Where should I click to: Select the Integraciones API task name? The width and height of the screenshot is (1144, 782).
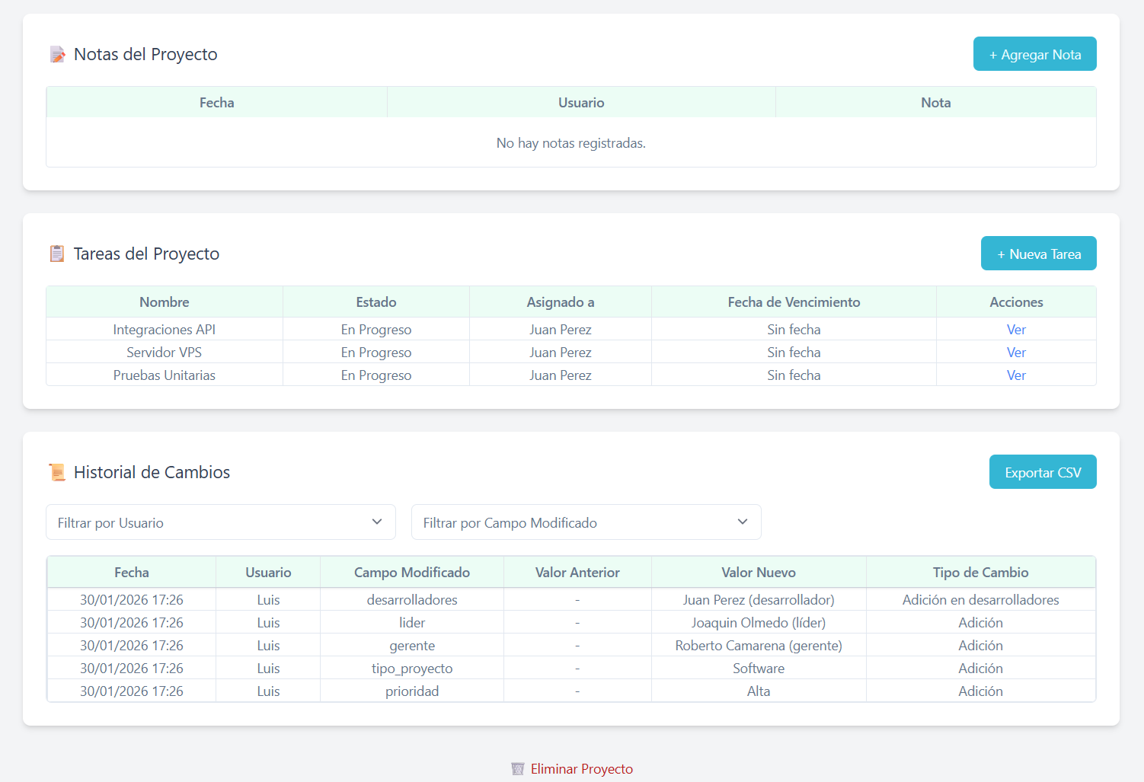(x=165, y=330)
